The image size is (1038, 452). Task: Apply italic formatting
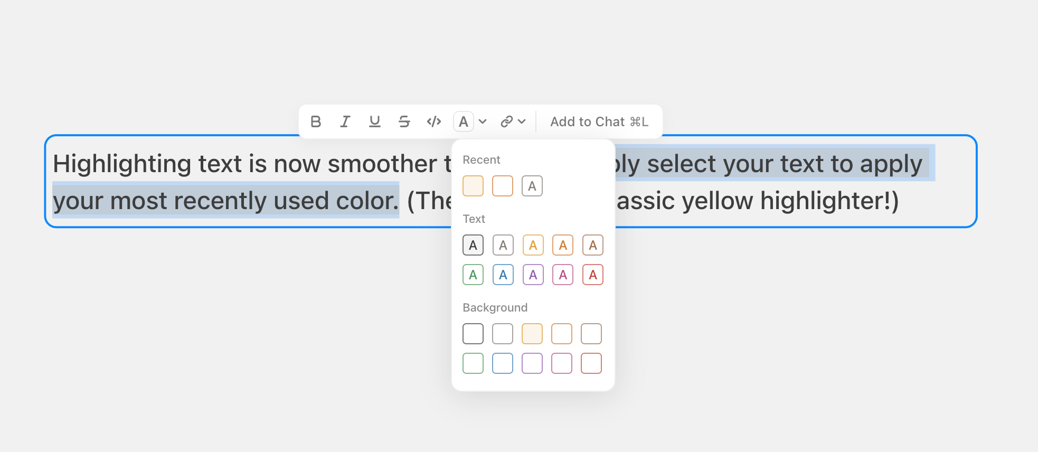(x=345, y=121)
